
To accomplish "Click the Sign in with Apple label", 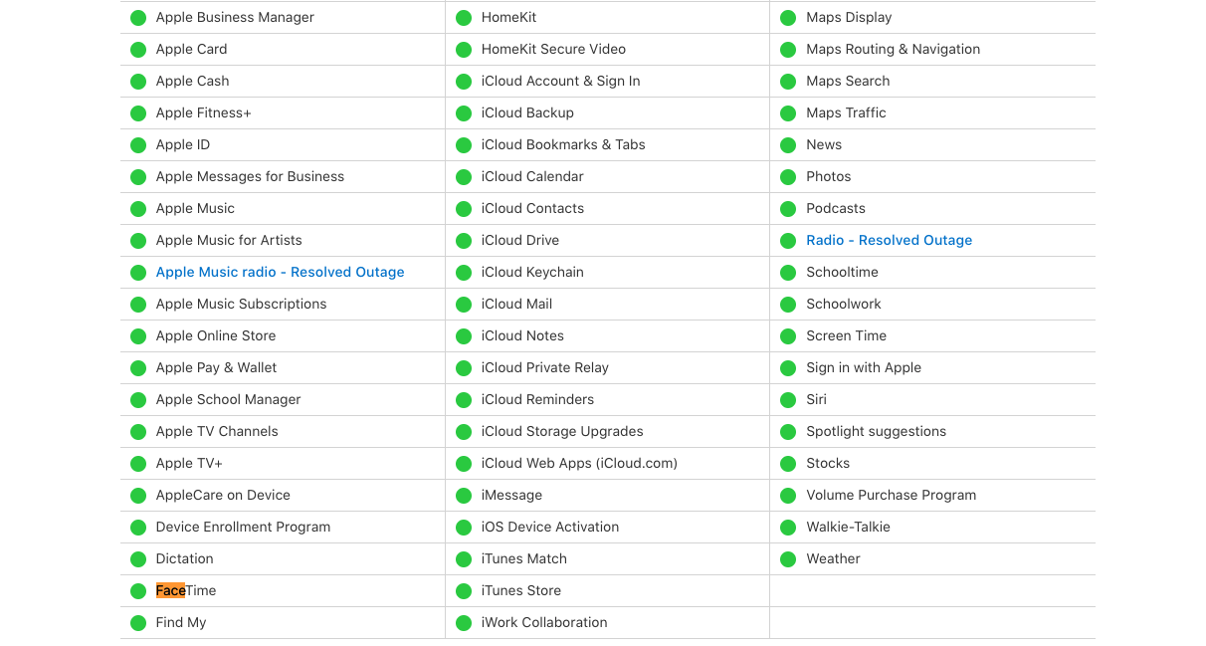I will point(864,367).
